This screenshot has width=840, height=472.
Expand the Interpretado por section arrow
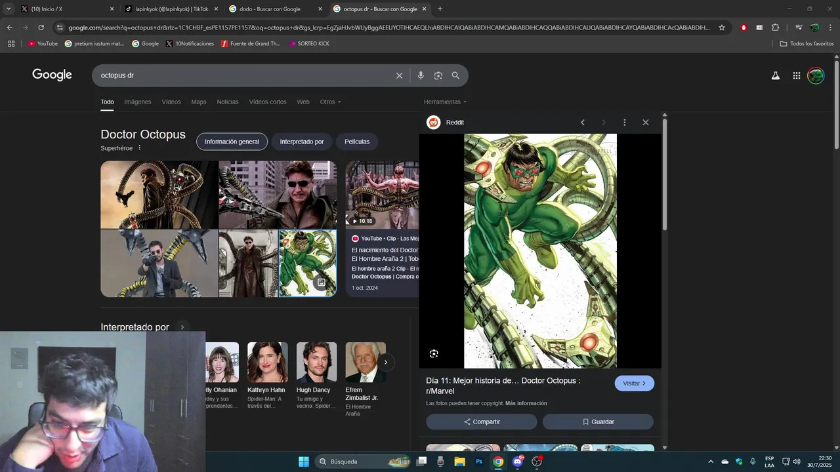(x=182, y=327)
